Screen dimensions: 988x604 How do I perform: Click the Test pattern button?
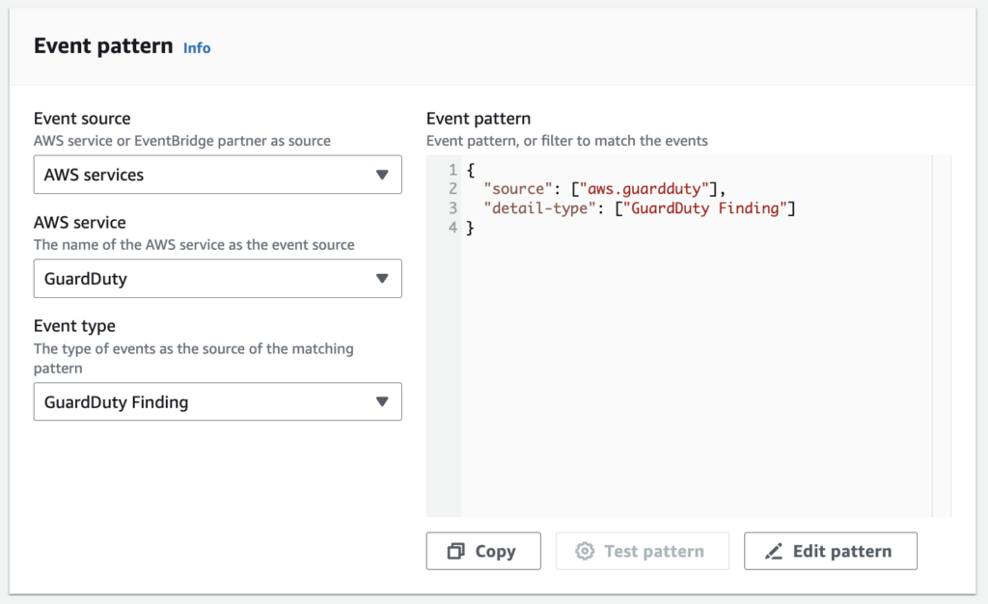(642, 551)
